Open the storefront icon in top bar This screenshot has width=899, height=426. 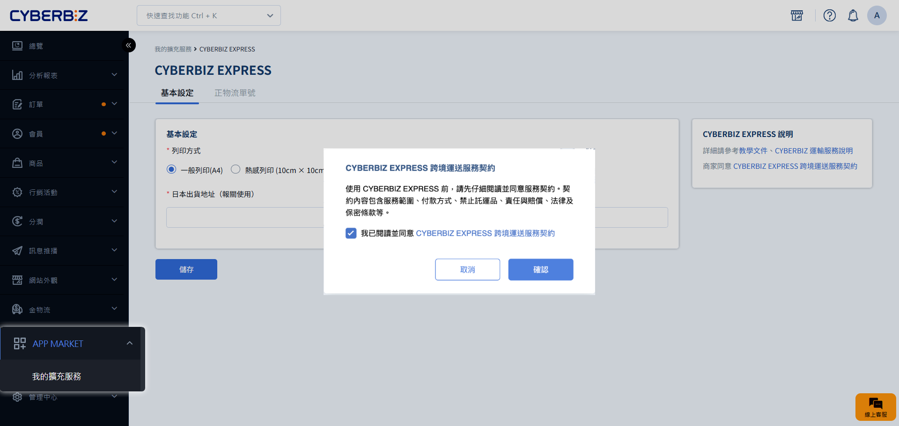click(x=796, y=15)
